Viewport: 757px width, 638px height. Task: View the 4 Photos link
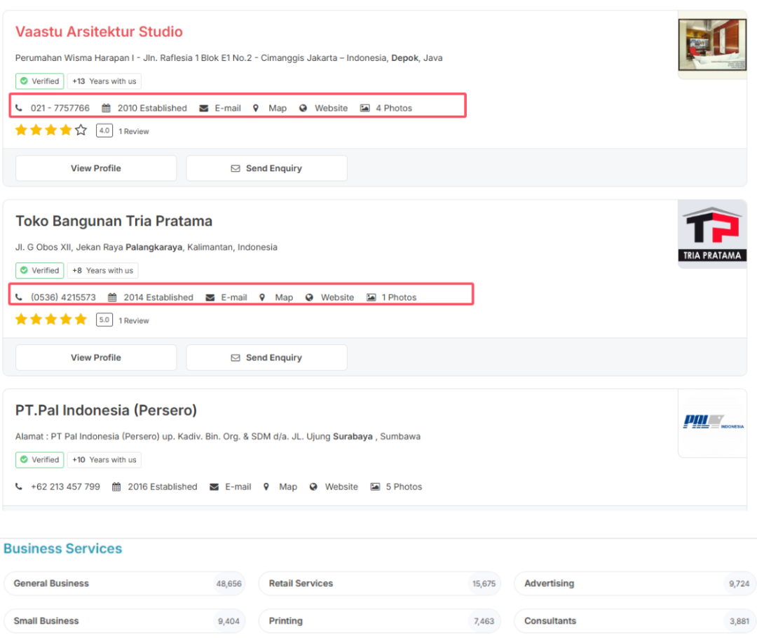click(x=394, y=108)
